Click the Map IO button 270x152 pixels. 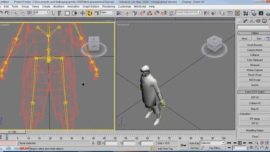[x=255, y=109]
